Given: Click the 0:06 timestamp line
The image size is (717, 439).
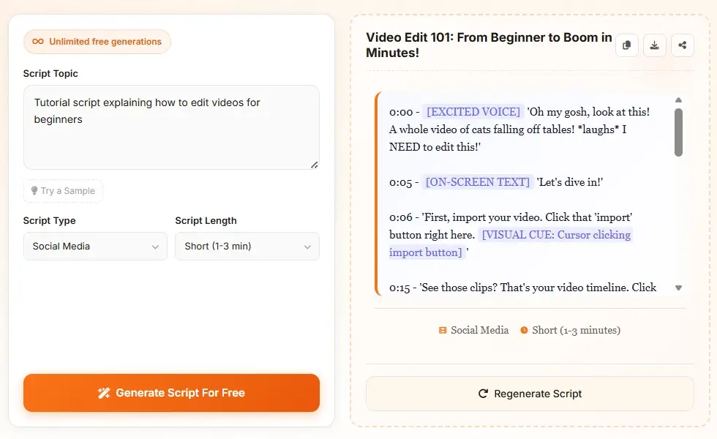Looking at the screenshot, I should pos(511,217).
